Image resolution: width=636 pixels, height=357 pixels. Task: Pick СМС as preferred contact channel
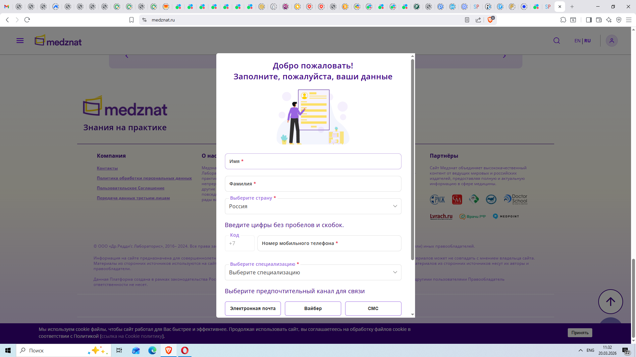[373, 308]
